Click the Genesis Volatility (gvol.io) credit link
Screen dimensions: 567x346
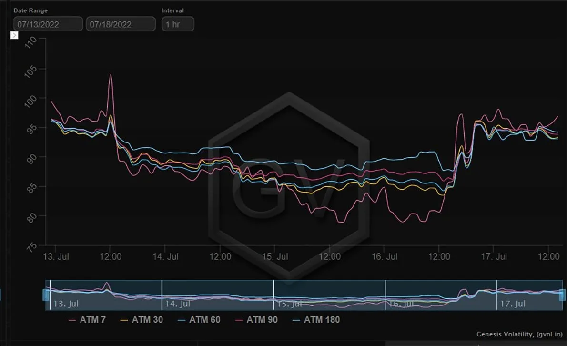(x=519, y=335)
